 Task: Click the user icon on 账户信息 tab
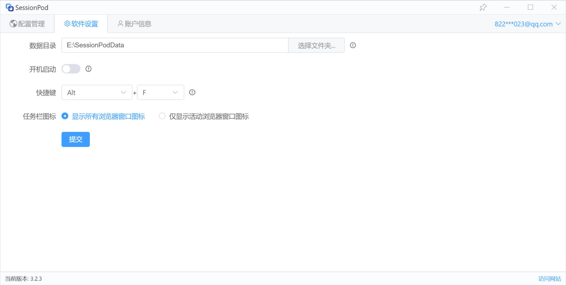(x=120, y=24)
